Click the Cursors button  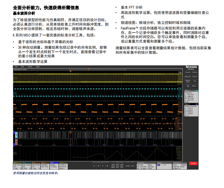click(x=188, y=72)
